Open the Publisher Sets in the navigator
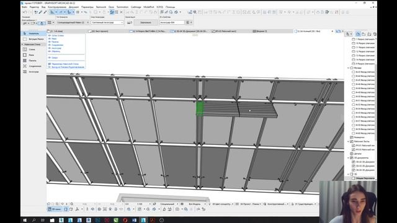 (x=375, y=34)
